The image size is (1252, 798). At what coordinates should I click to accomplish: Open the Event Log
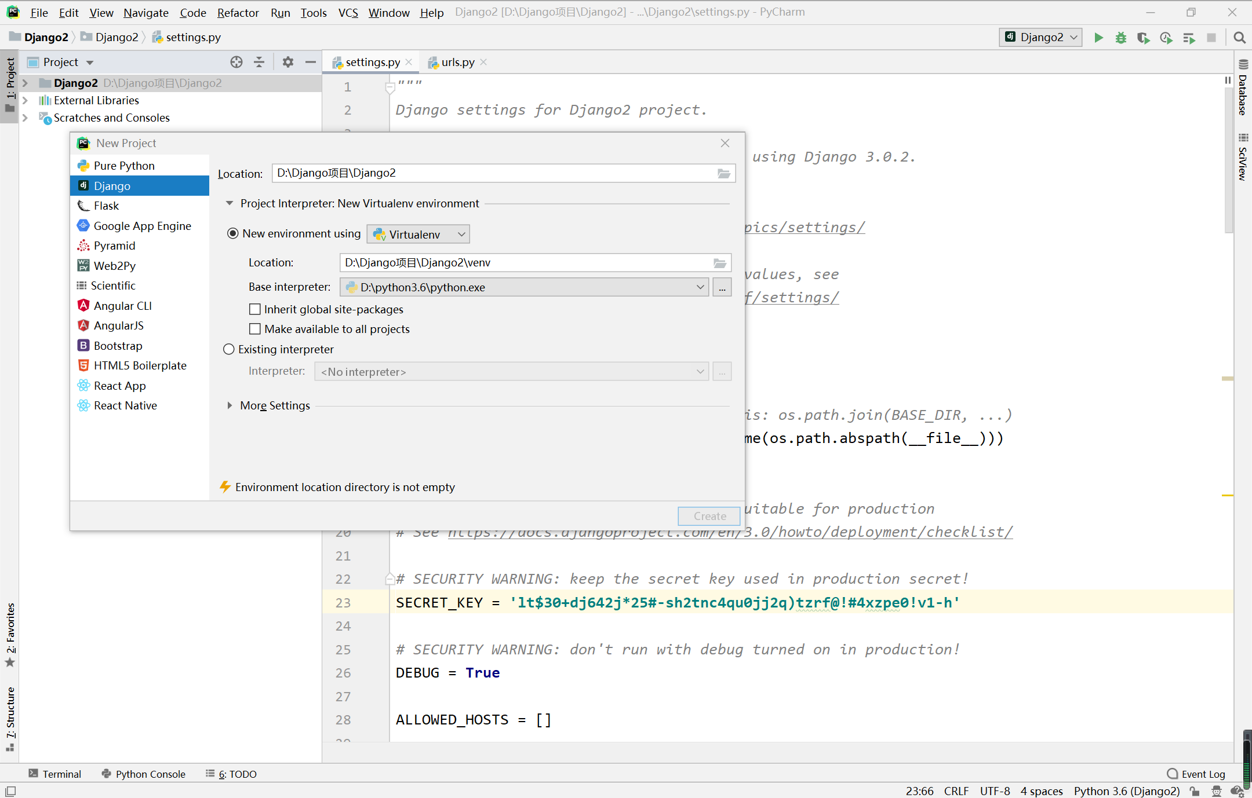pyautogui.click(x=1196, y=774)
